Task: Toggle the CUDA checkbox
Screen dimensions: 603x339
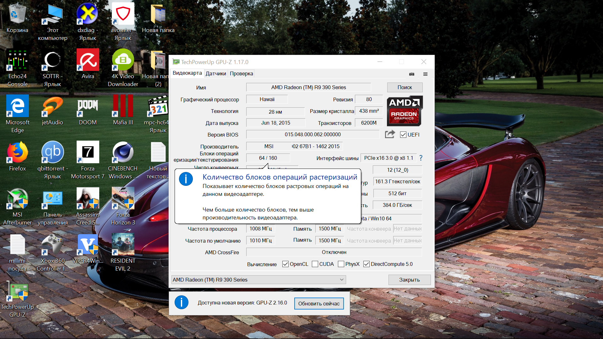Action: pyautogui.click(x=315, y=264)
